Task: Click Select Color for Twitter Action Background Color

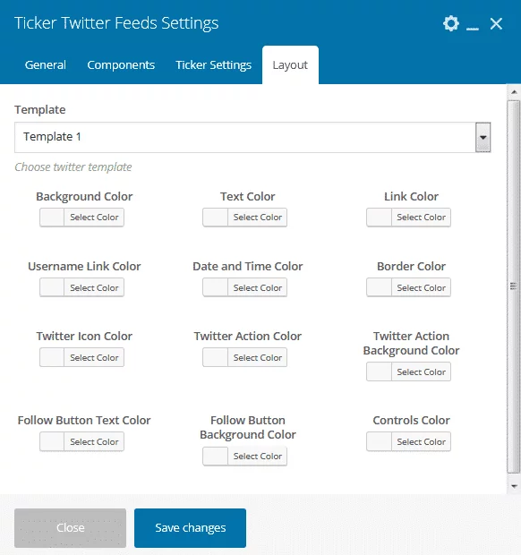Action: (x=422, y=371)
